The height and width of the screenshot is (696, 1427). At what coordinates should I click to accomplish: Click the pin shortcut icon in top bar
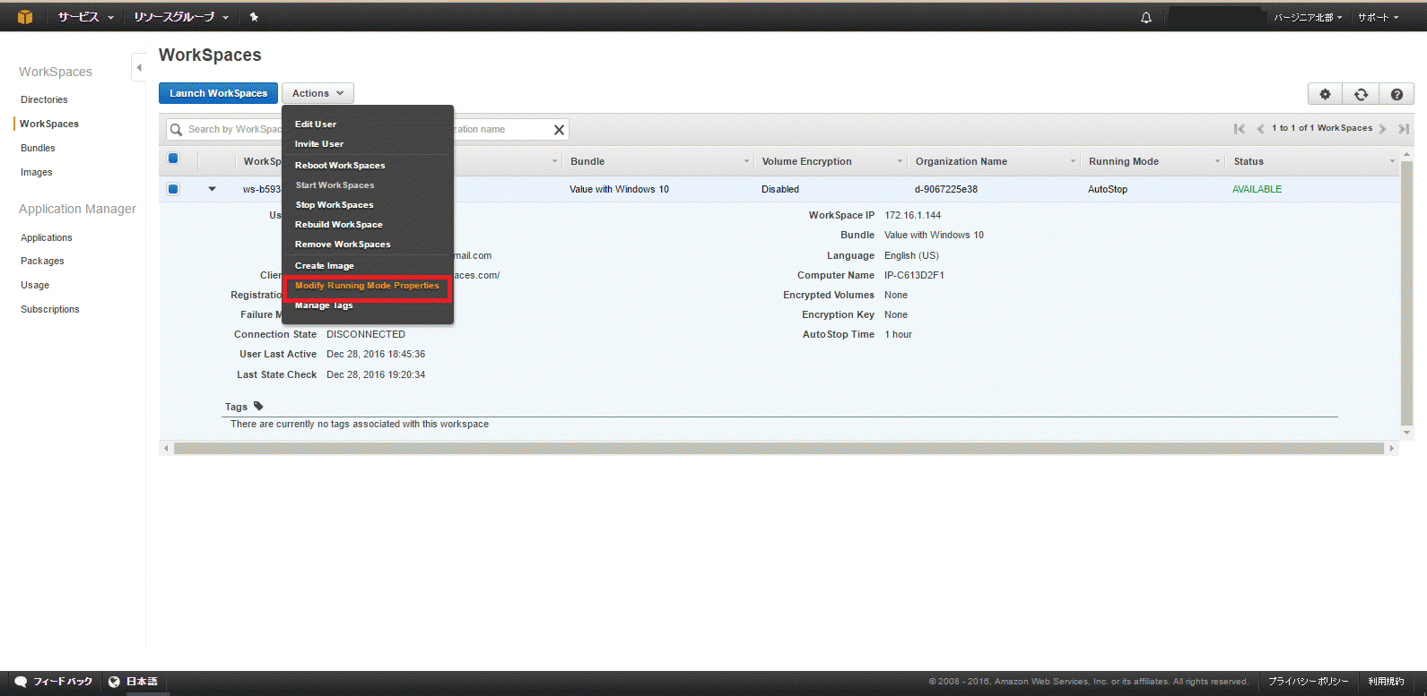[254, 17]
